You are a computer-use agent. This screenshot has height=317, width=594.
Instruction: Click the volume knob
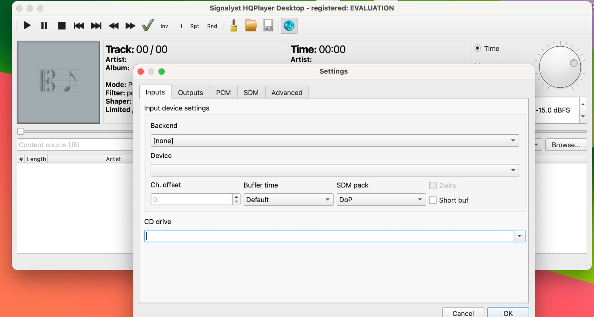point(560,67)
